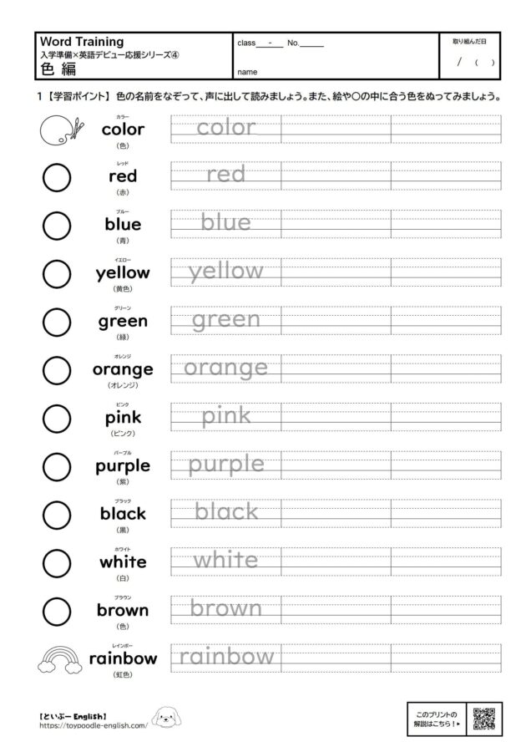The height and width of the screenshot is (752, 531).
Task: Select the circle next to pink
Action: pyautogui.click(x=56, y=417)
